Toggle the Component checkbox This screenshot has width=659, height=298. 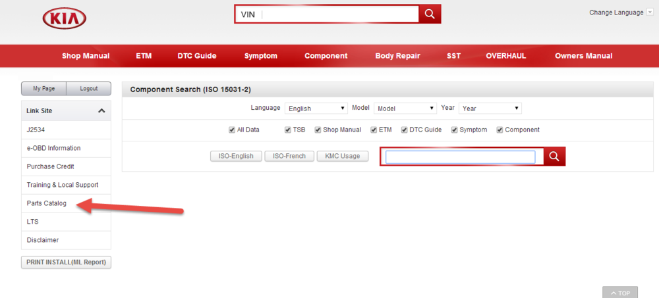click(500, 130)
